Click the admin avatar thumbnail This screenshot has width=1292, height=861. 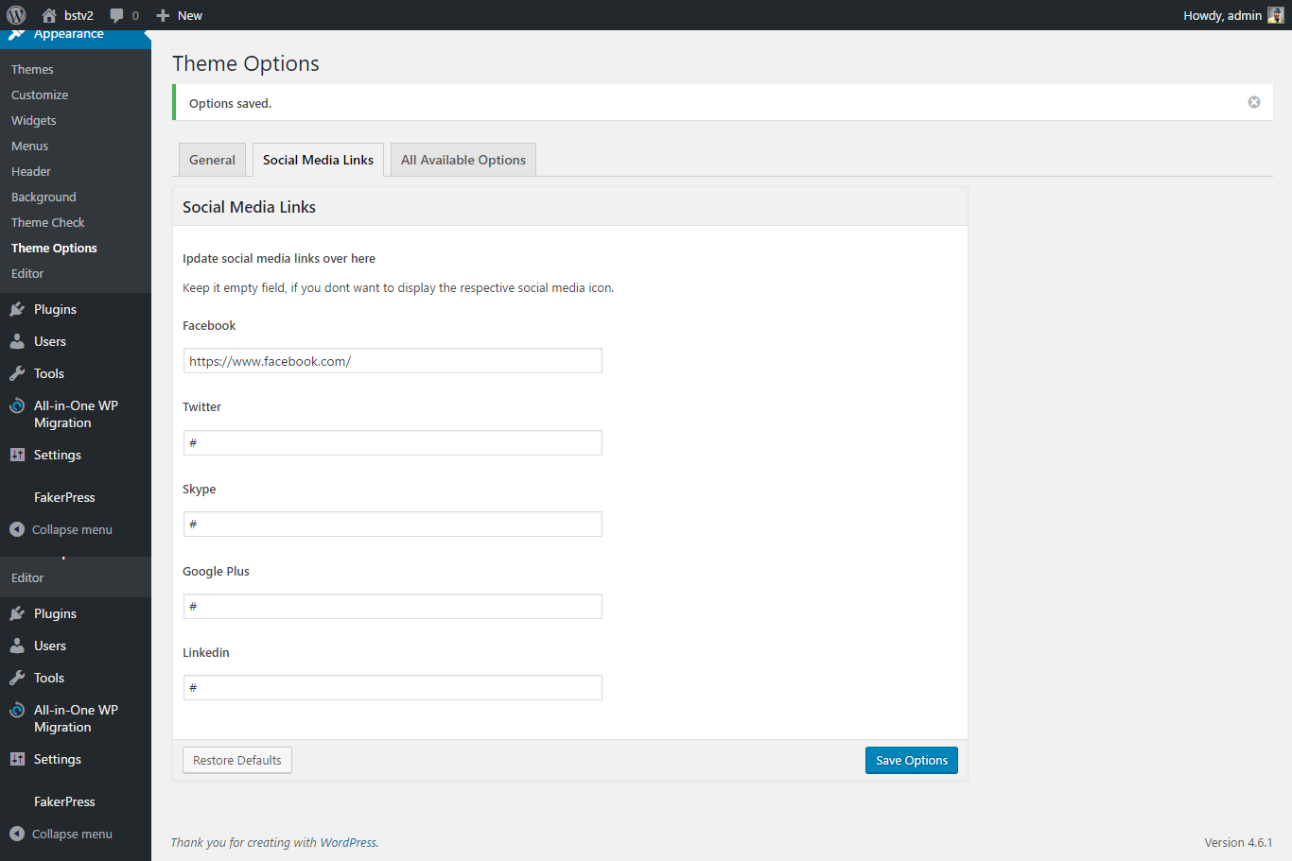[1276, 15]
